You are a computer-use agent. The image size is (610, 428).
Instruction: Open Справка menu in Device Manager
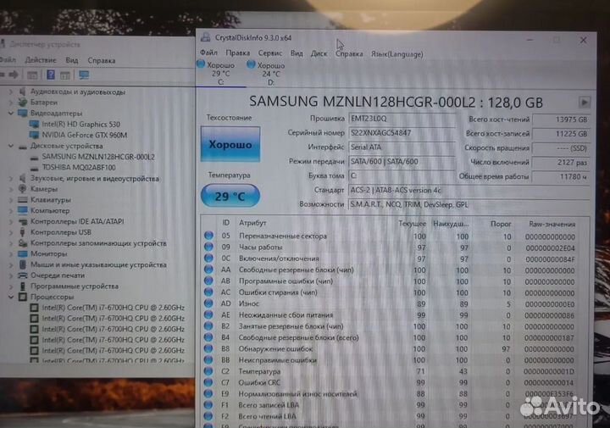[x=101, y=61]
